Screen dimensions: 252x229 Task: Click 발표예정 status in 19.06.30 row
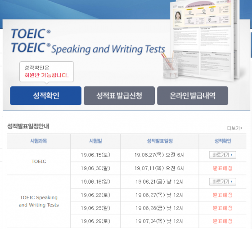223,168
